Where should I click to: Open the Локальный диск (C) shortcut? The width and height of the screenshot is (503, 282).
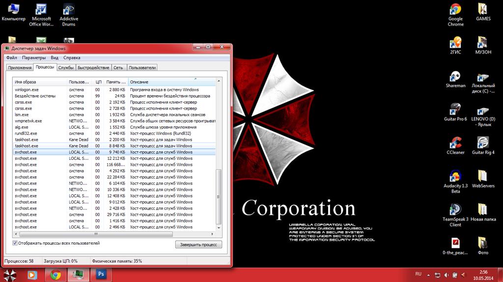pos(483,82)
